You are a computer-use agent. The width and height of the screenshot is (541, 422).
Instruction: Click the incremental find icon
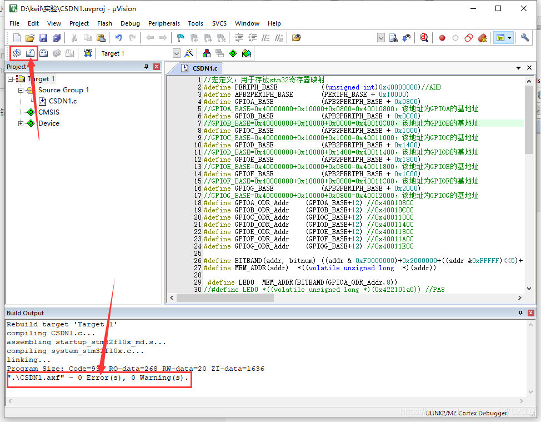(x=407, y=38)
